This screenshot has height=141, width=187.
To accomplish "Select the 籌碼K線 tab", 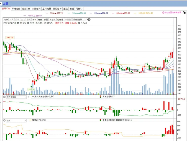I will [x=6, y=9].
